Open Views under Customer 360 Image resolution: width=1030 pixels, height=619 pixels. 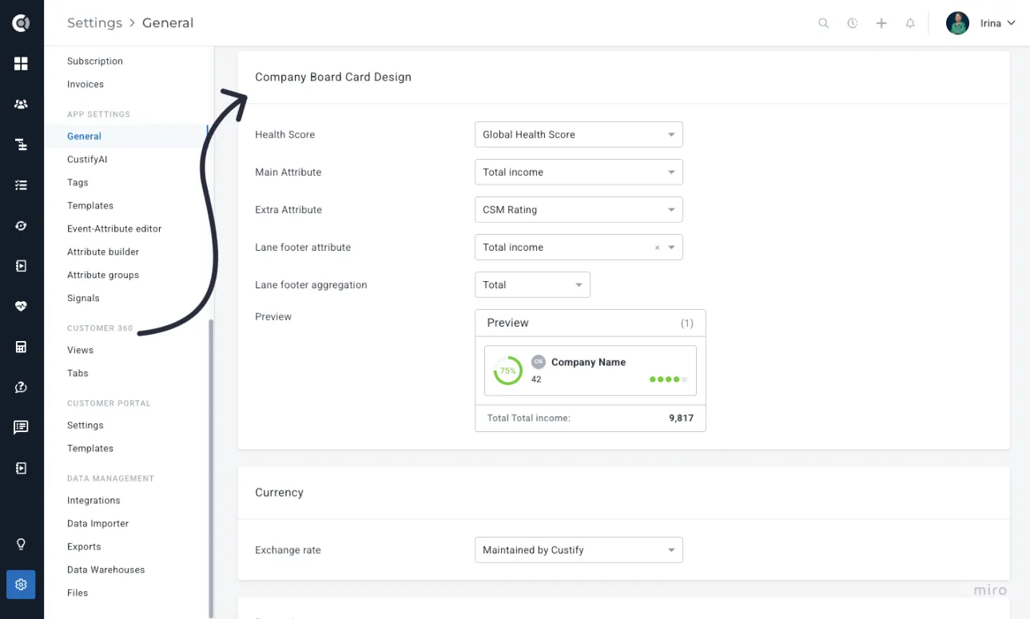80,351
